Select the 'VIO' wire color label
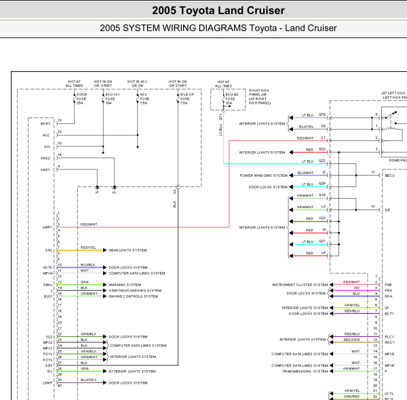The width and height of the screenshot is (407, 400). pyautogui.click(x=357, y=288)
